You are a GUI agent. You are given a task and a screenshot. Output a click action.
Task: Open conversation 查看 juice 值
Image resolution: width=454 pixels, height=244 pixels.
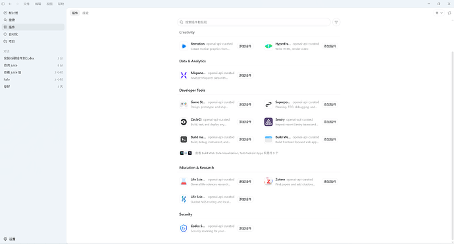(x=33, y=72)
